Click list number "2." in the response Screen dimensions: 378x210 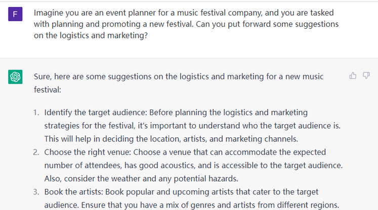(x=37, y=152)
